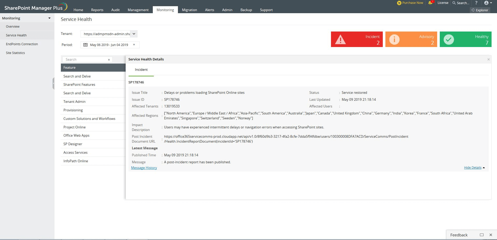Select Project Online in feature list
This screenshot has width=497, height=240.
tap(75, 127)
